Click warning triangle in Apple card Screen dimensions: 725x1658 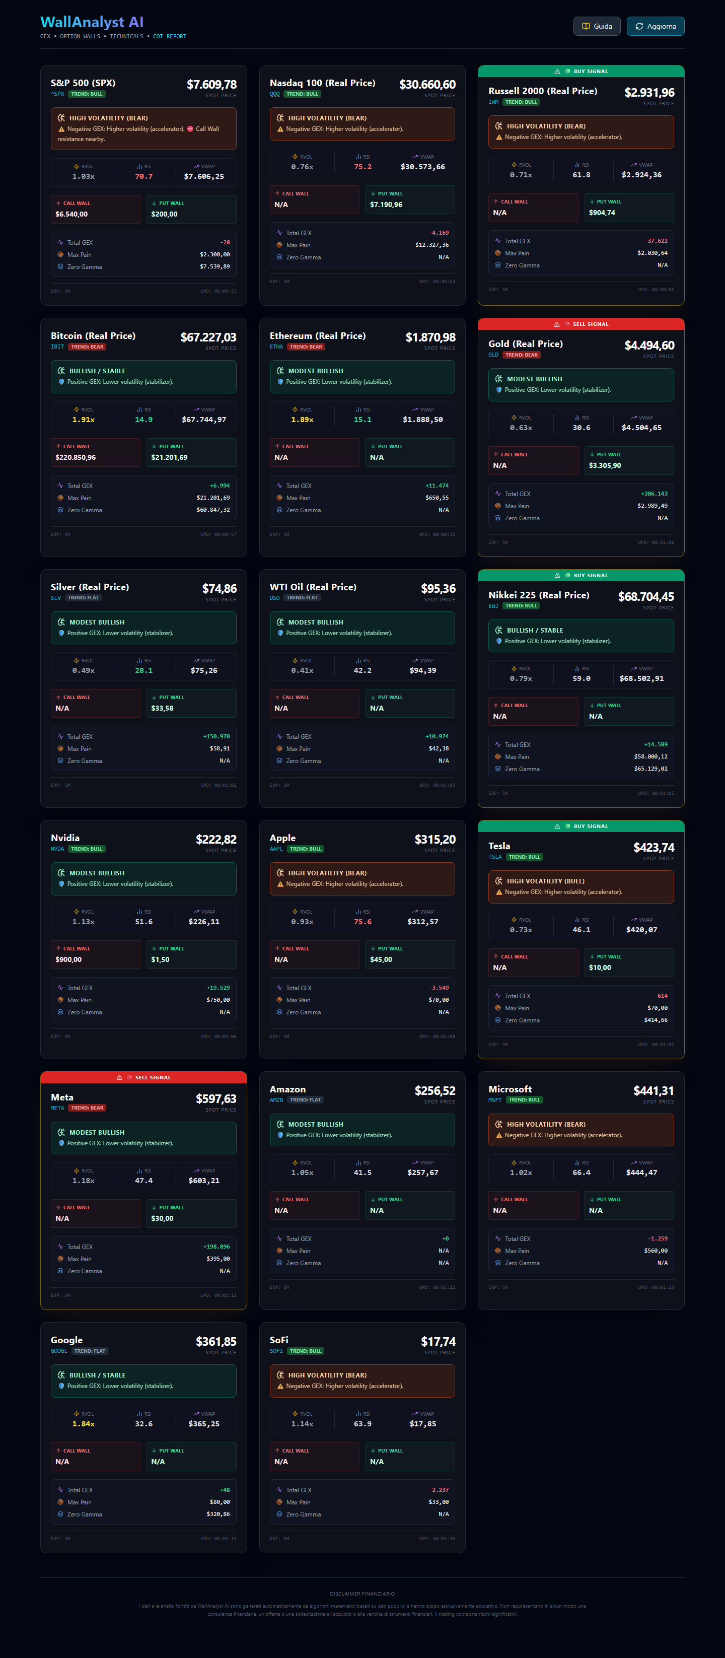click(x=280, y=884)
